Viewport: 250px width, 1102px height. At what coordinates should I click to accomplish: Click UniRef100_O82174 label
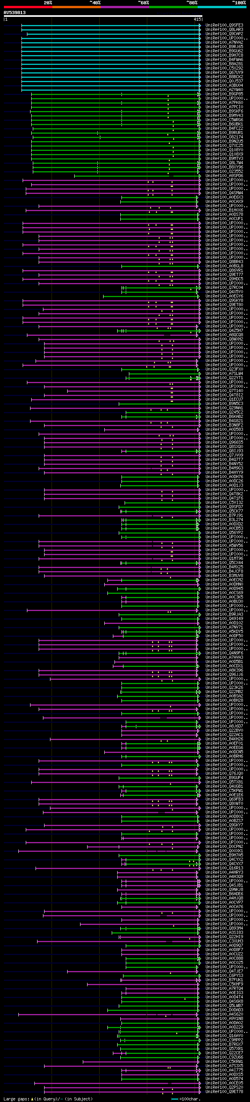pos(224,137)
